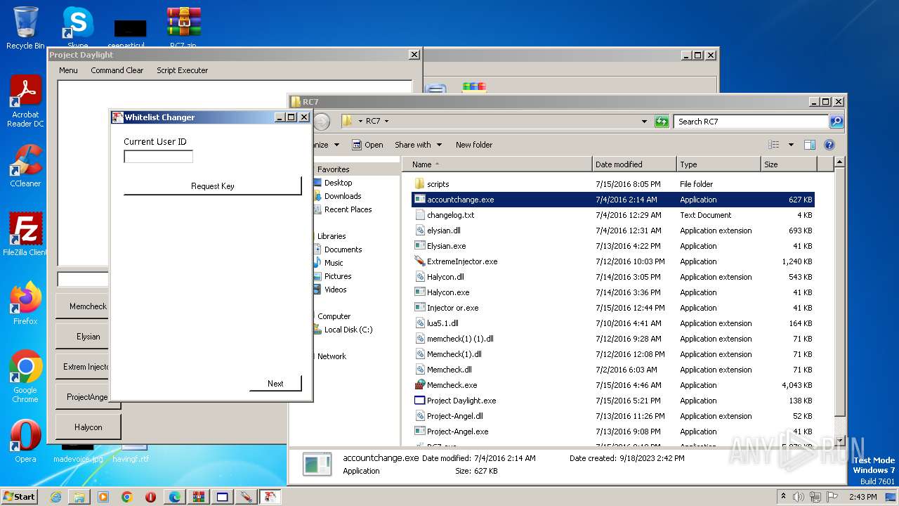
Task: Click the search magnifier in Search RC7
Action: pyautogui.click(x=836, y=122)
